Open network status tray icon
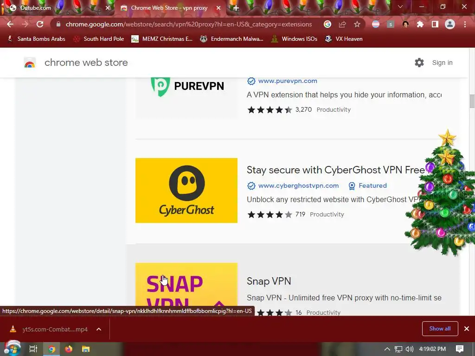This screenshot has width=475, height=356. click(398, 349)
